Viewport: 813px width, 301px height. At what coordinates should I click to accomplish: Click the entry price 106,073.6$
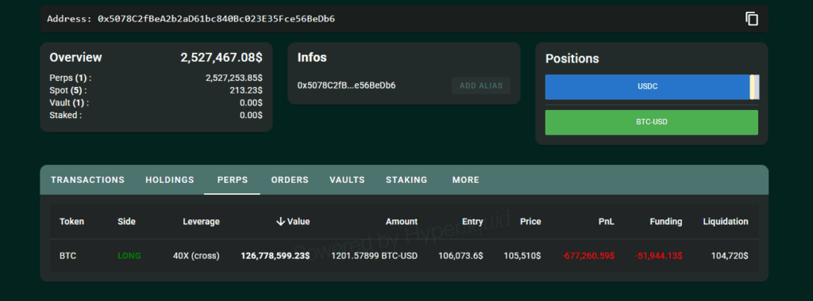(x=460, y=256)
